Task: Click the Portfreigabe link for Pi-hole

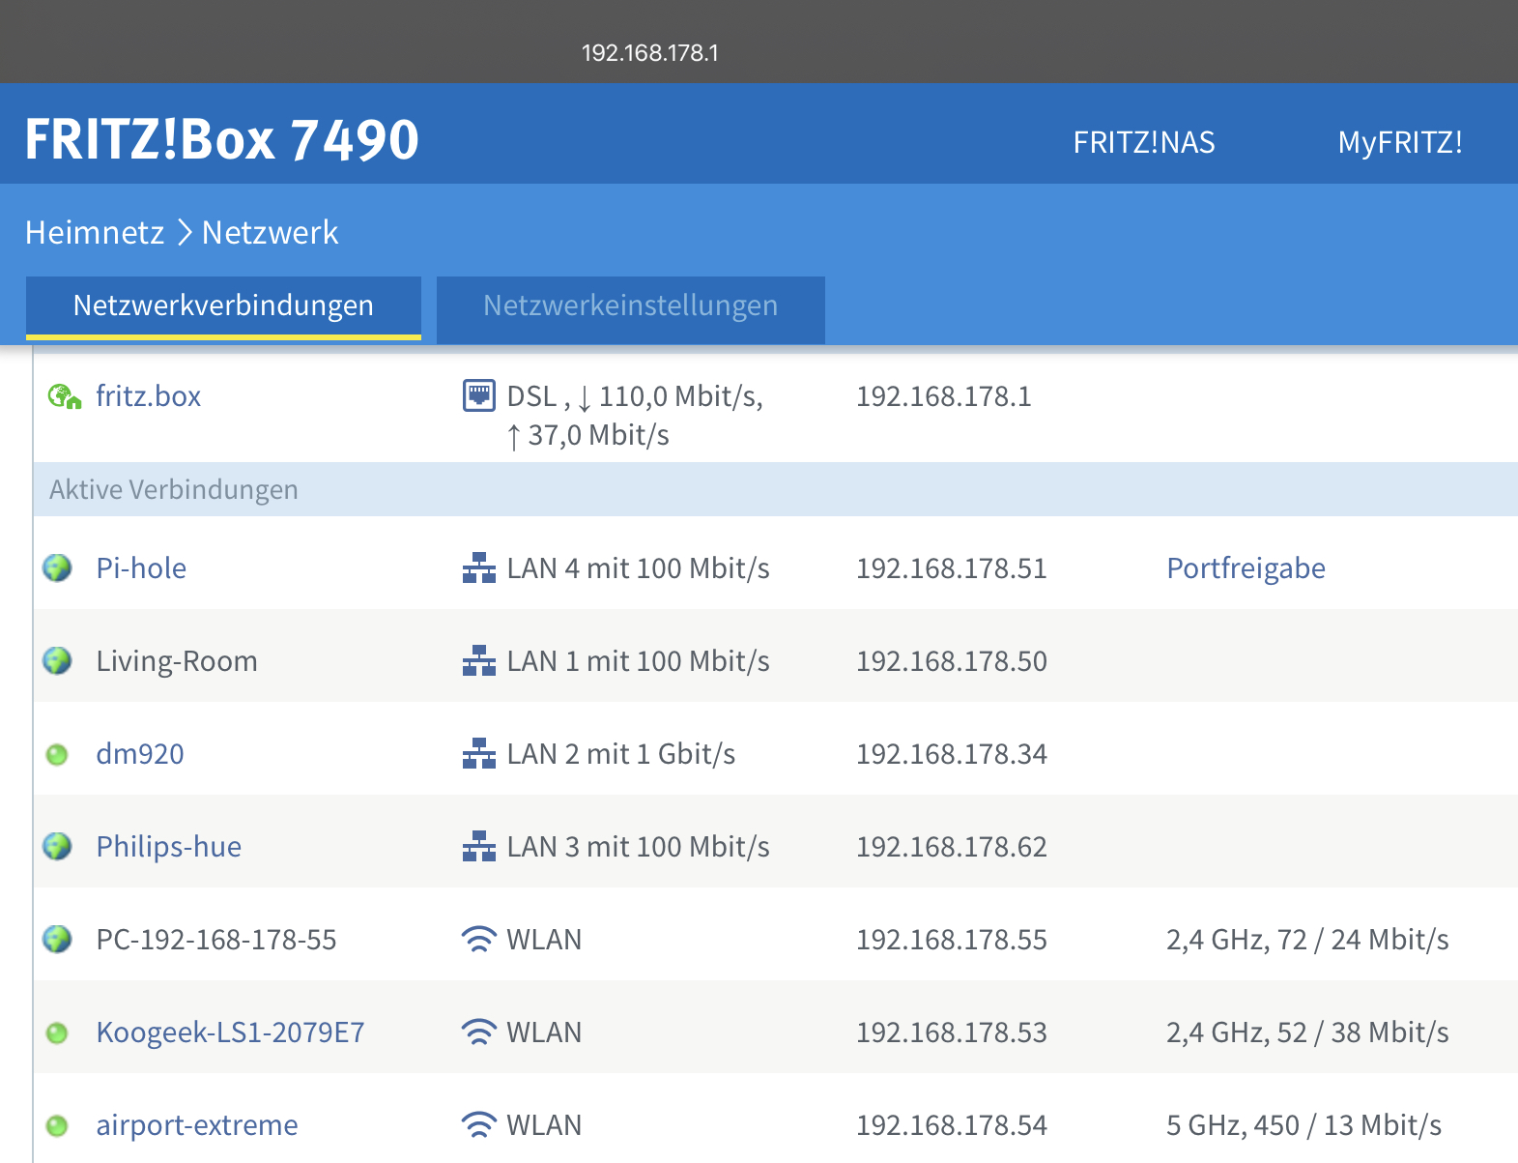Action: [1246, 568]
